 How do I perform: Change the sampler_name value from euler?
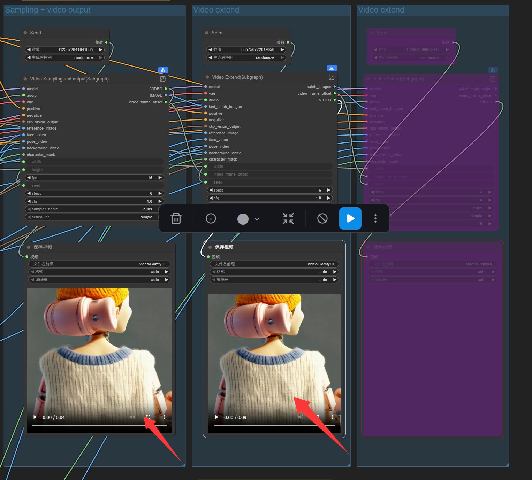(94, 209)
